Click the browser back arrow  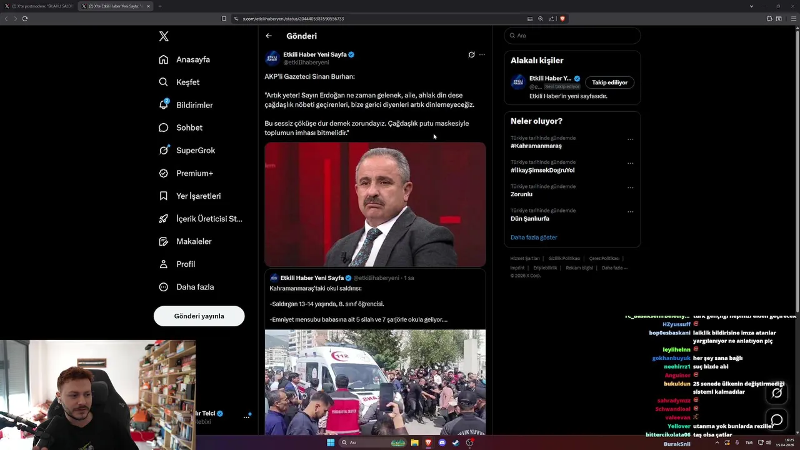coord(6,19)
